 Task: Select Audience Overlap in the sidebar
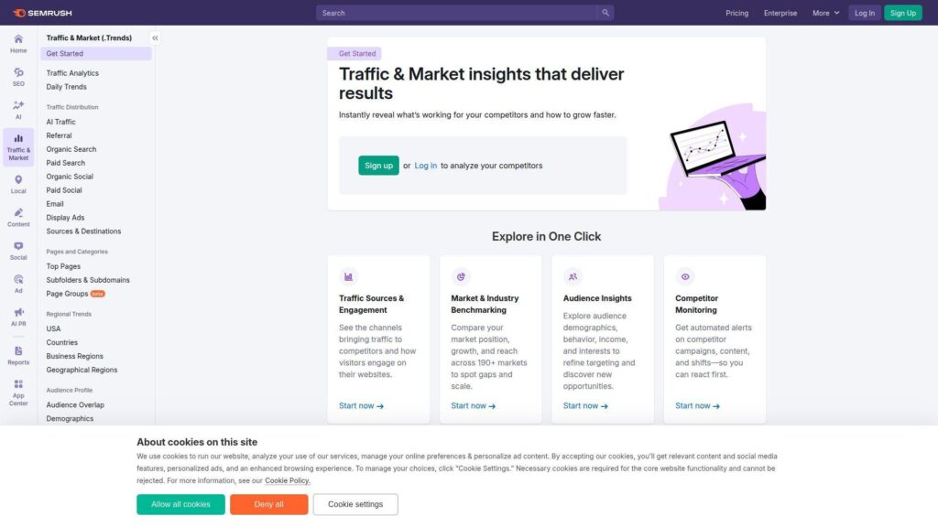[x=74, y=404]
